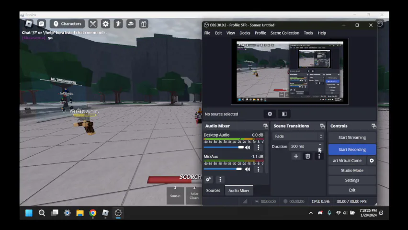Switch to Roblox taskbar icon

click(105, 213)
